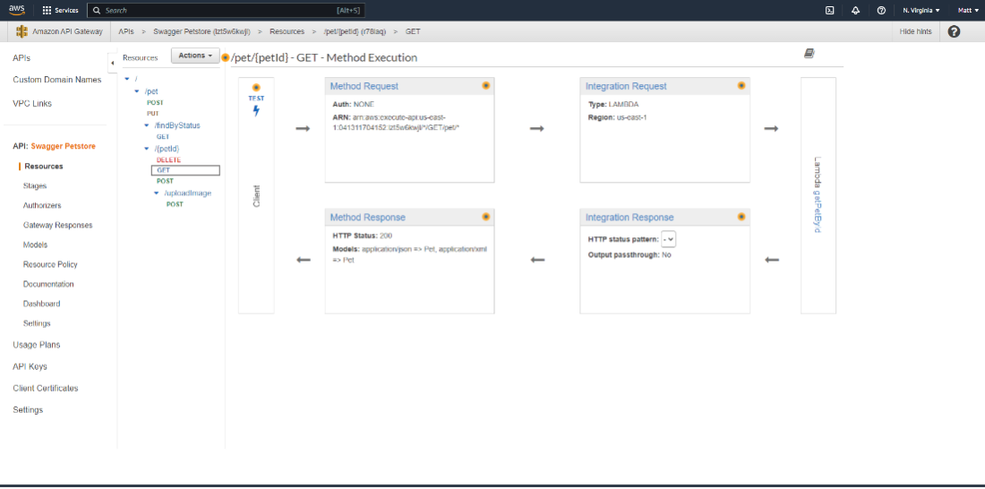
Task: Select PUT method under /pet
Action: coord(152,114)
